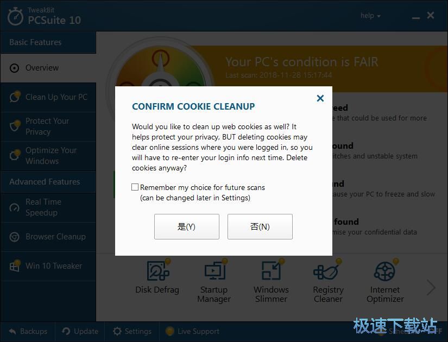Screen dimensions: 448x342
Task: Decline cookie cleanup with 否(N) button
Action: 260,226
